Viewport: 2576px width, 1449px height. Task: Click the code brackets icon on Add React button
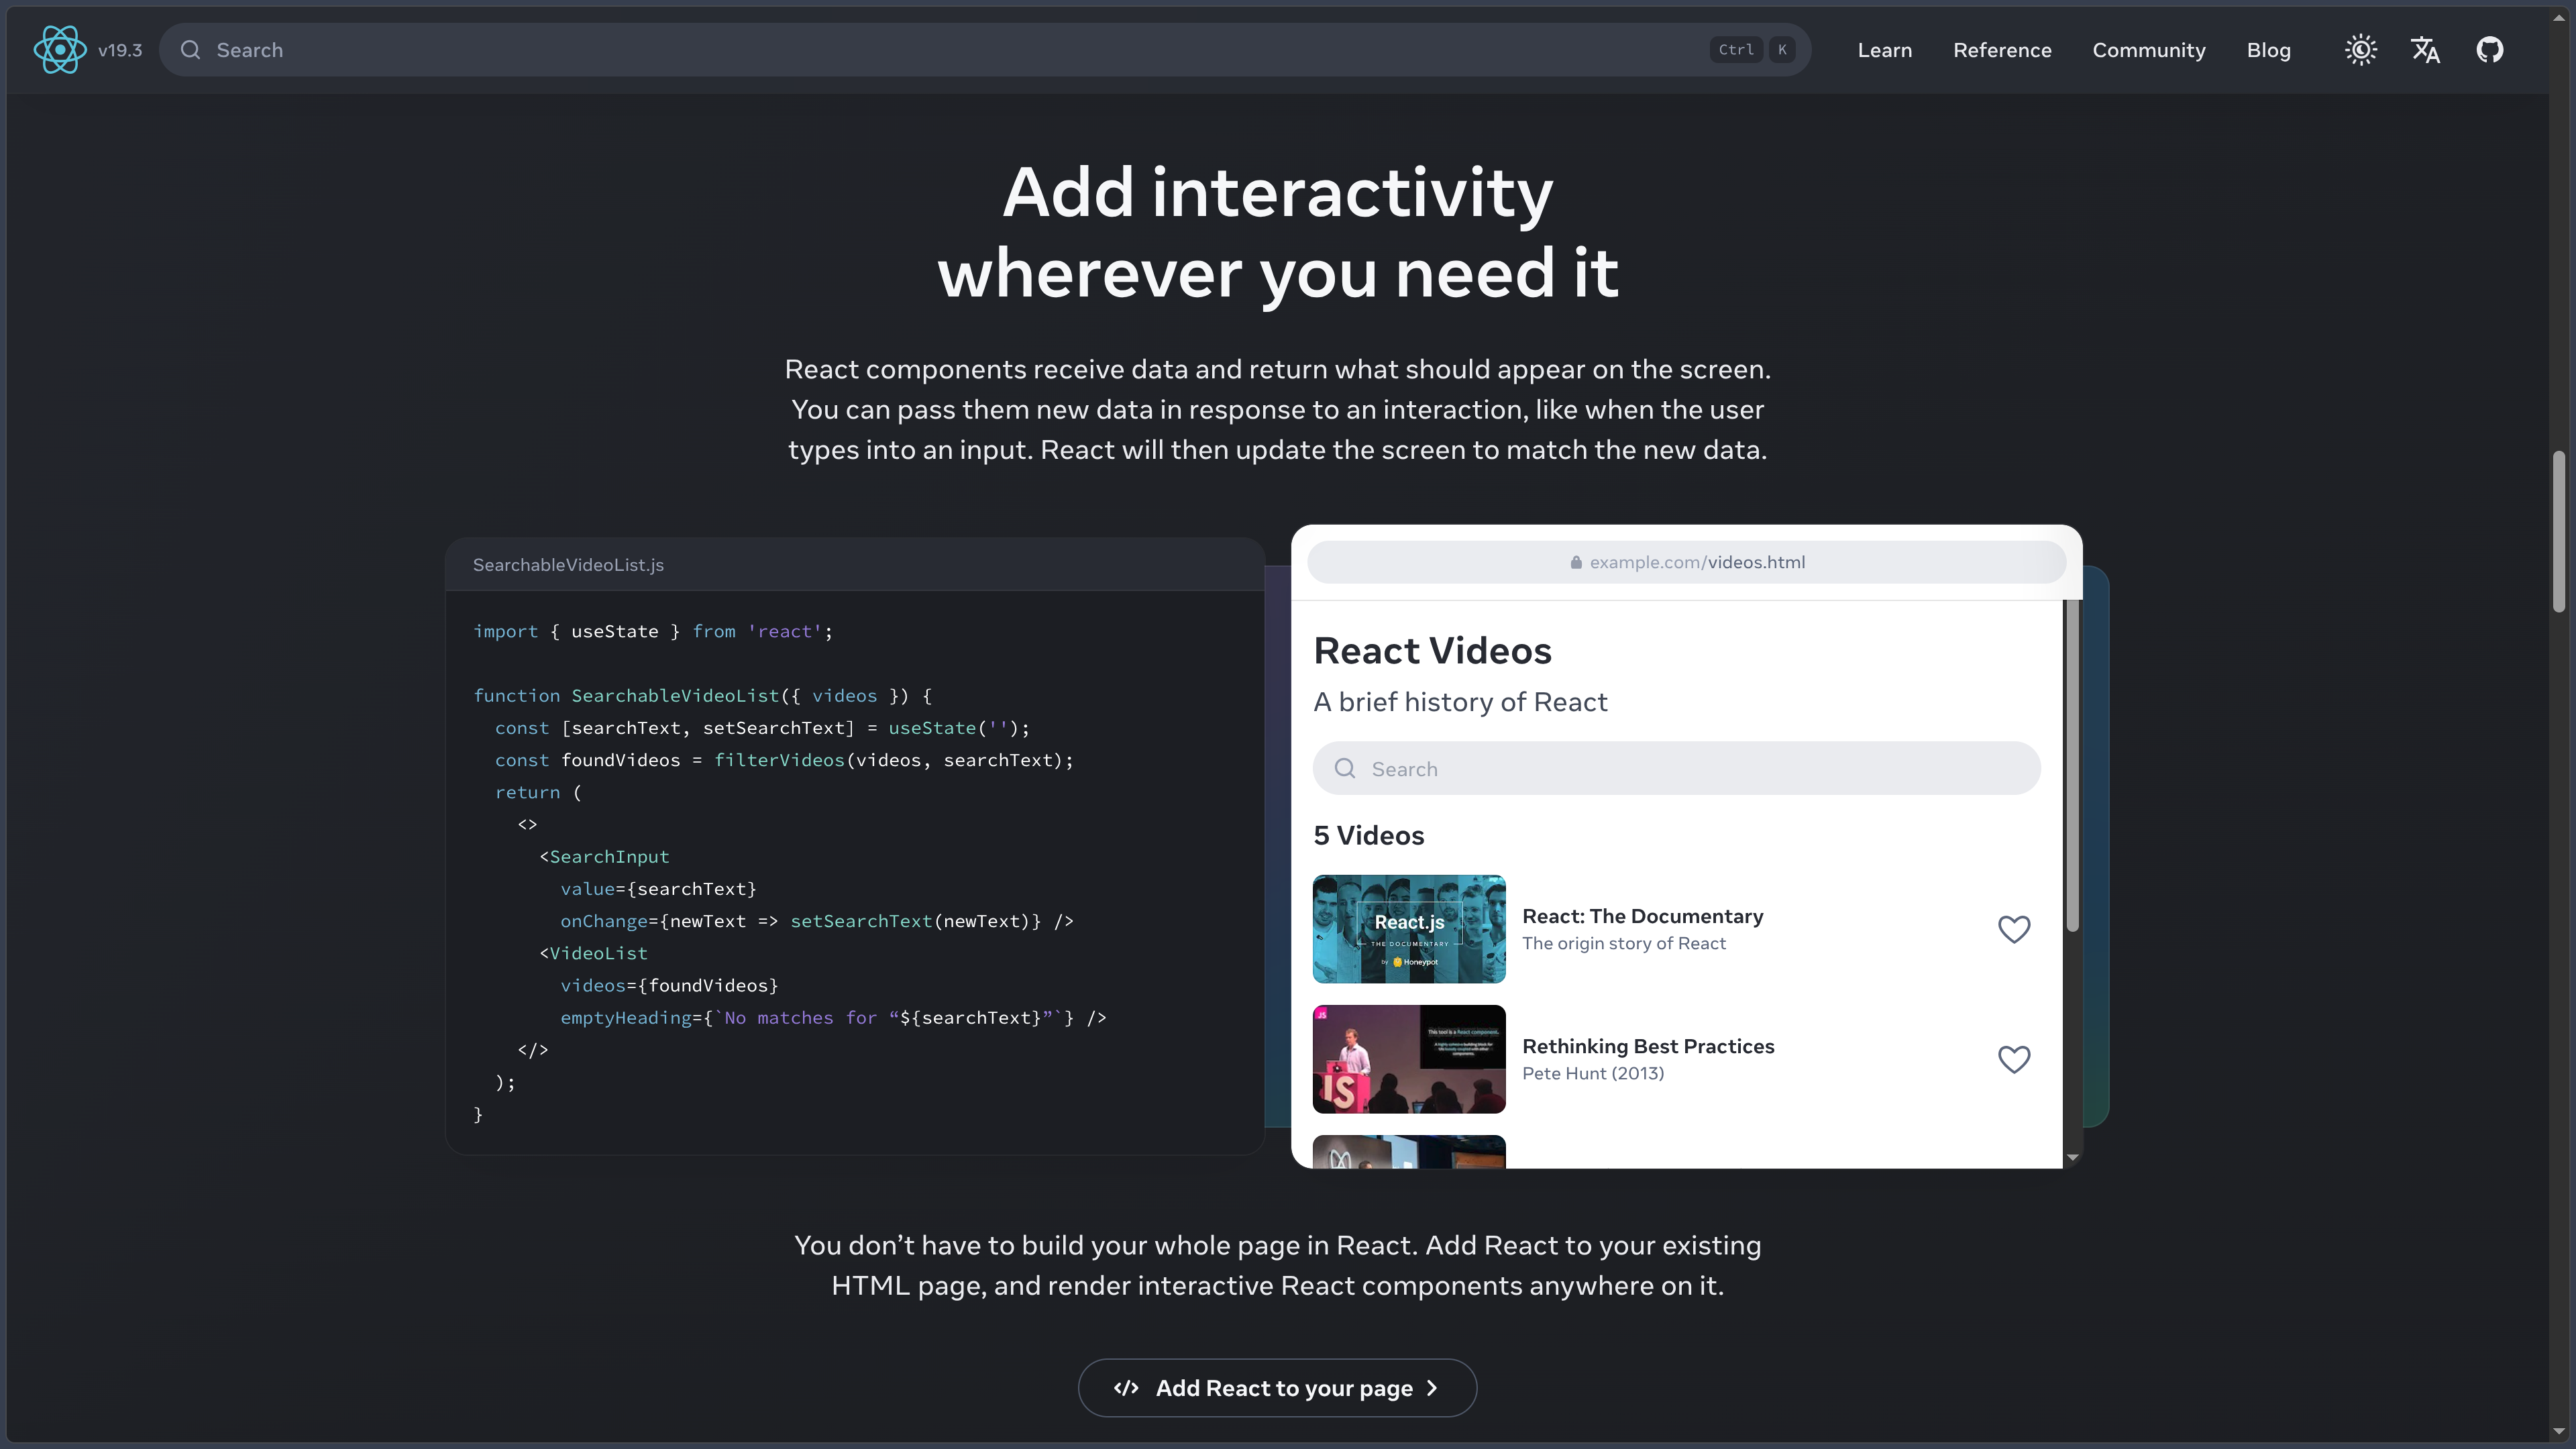[x=1126, y=1388]
